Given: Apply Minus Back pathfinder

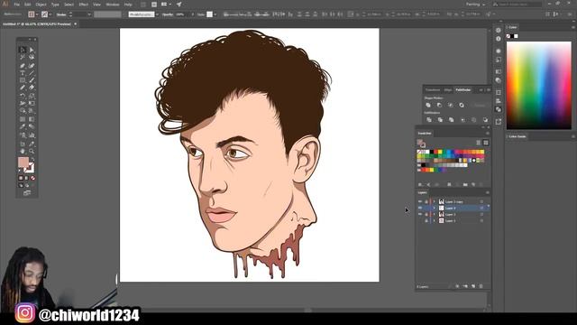Looking at the screenshot, I should (x=485, y=120).
